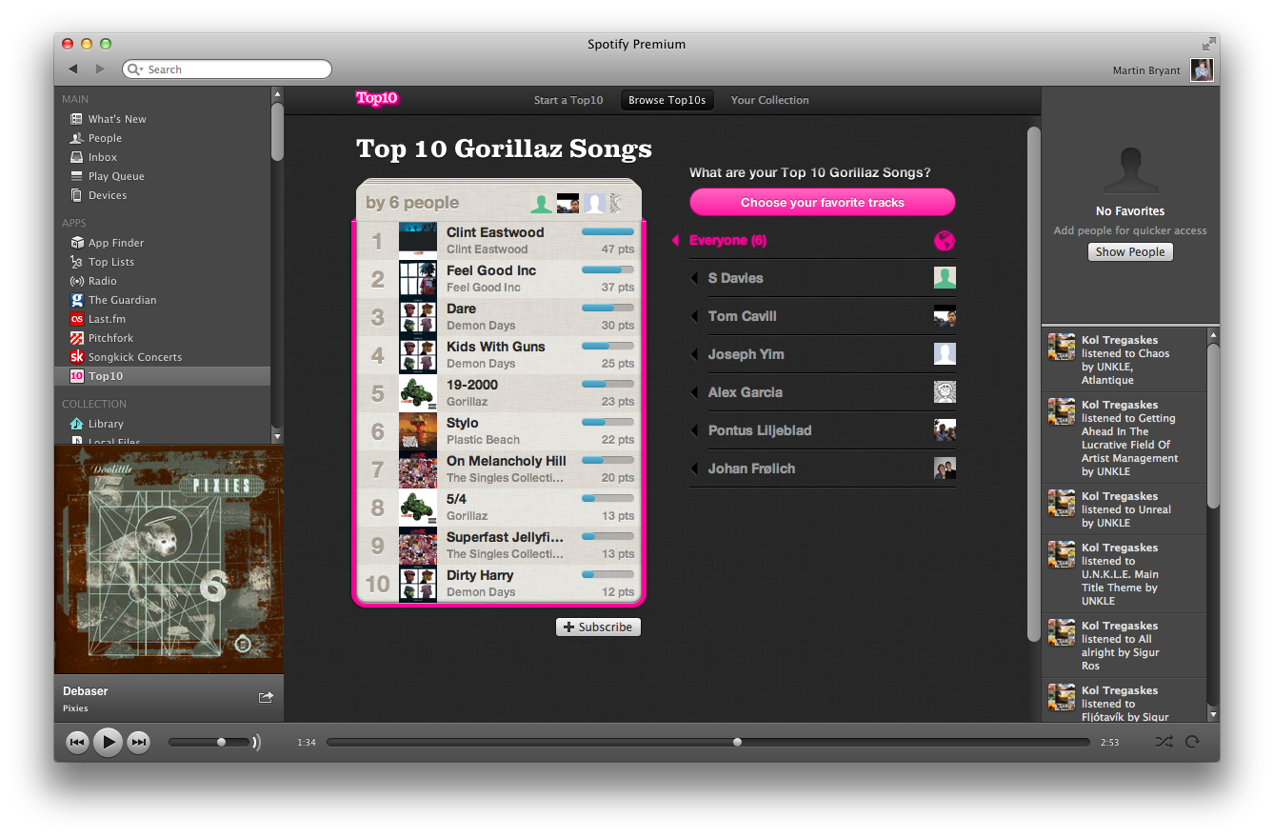This screenshot has height=837, width=1274.
Task: Switch to Your Collection tab
Action: [769, 100]
